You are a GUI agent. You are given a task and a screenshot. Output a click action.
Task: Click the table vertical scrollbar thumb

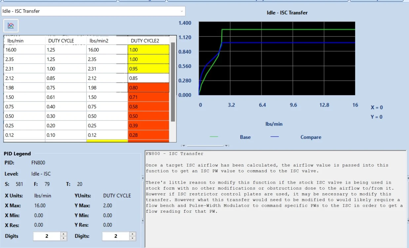tap(173, 82)
